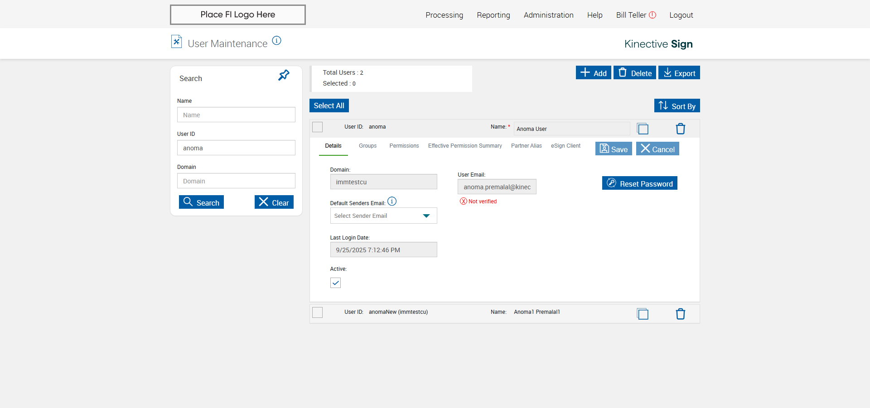Delete the anoma user via trash icon
This screenshot has width=870, height=408.
[680, 129]
